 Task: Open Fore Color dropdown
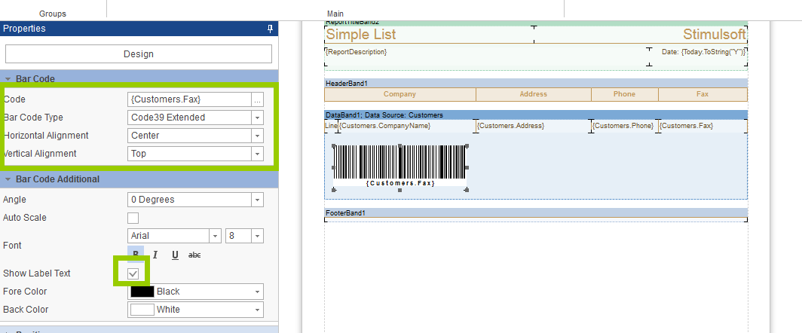point(257,292)
